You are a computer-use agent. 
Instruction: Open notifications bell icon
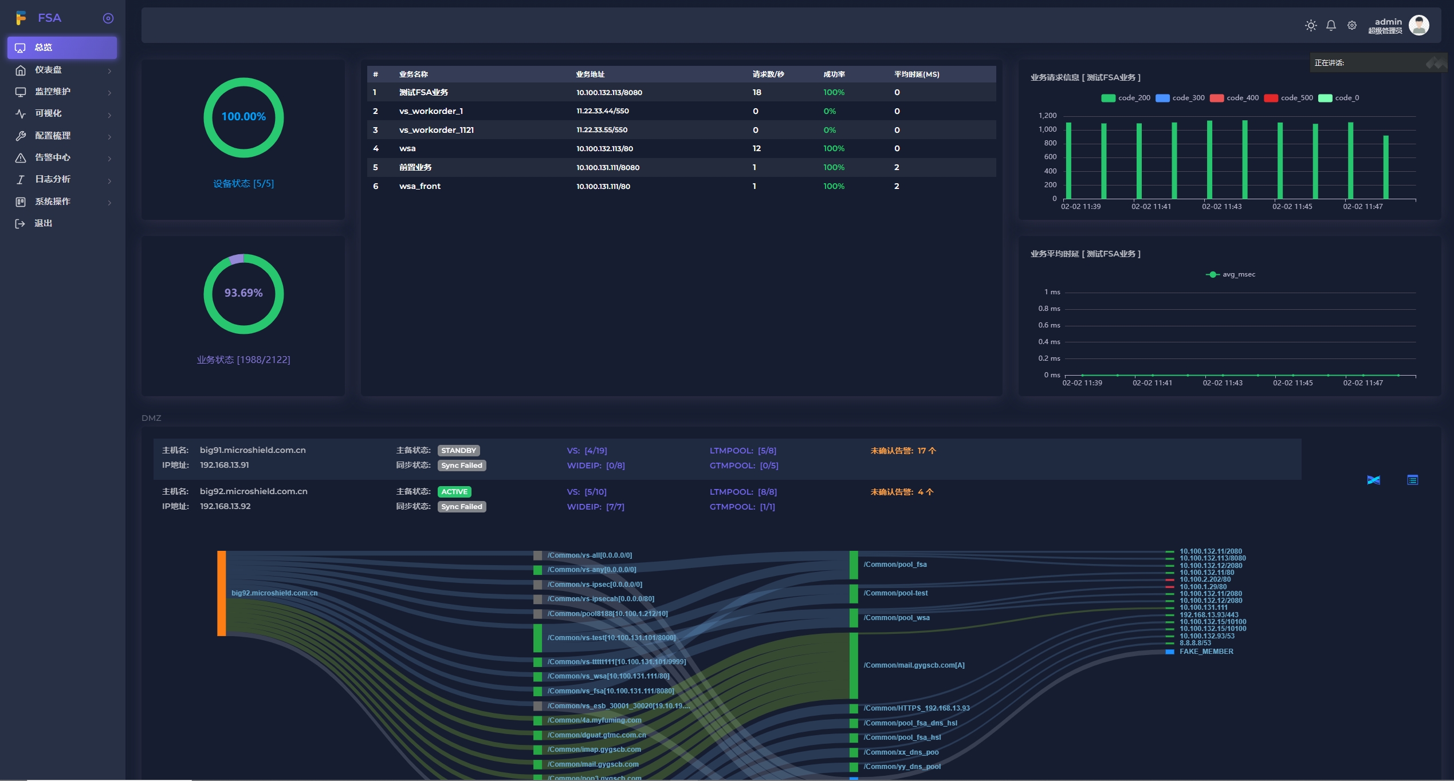coord(1331,25)
